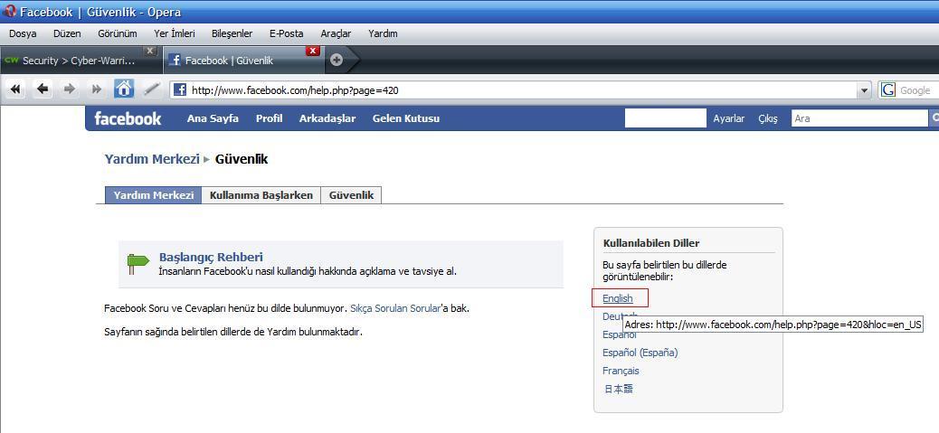Click the Sıkça Sorulan Sorular link
Image resolution: width=939 pixels, height=433 pixels.
[395, 308]
